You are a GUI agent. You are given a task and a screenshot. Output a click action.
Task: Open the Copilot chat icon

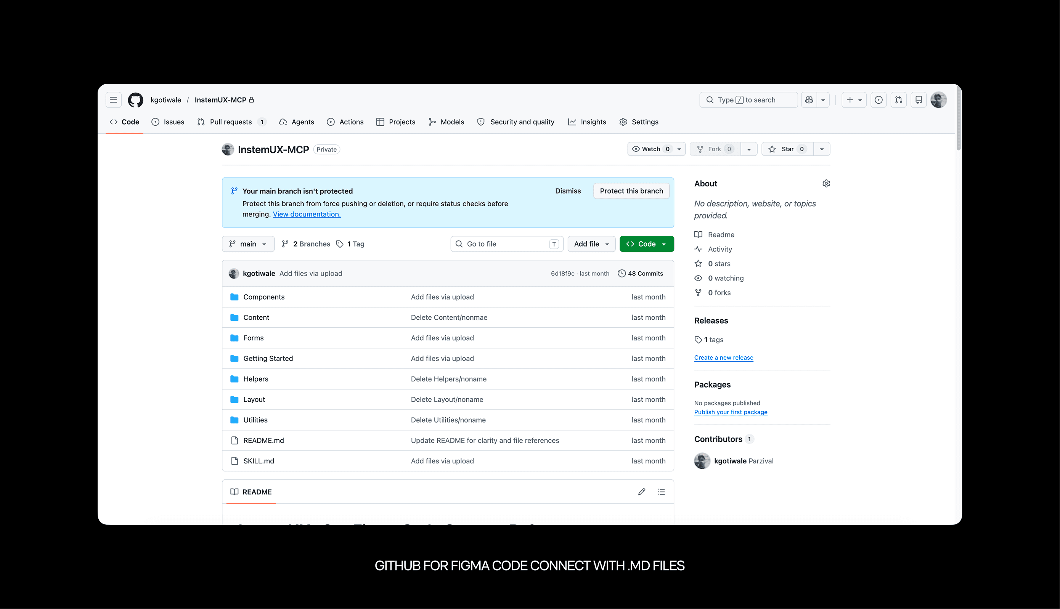click(x=809, y=100)
